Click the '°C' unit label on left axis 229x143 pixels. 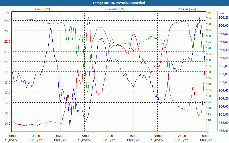[9, 13]
